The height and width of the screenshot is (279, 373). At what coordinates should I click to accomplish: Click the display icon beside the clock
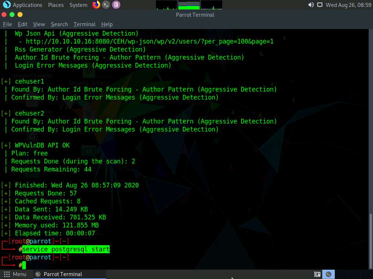(x=320, y=5)
